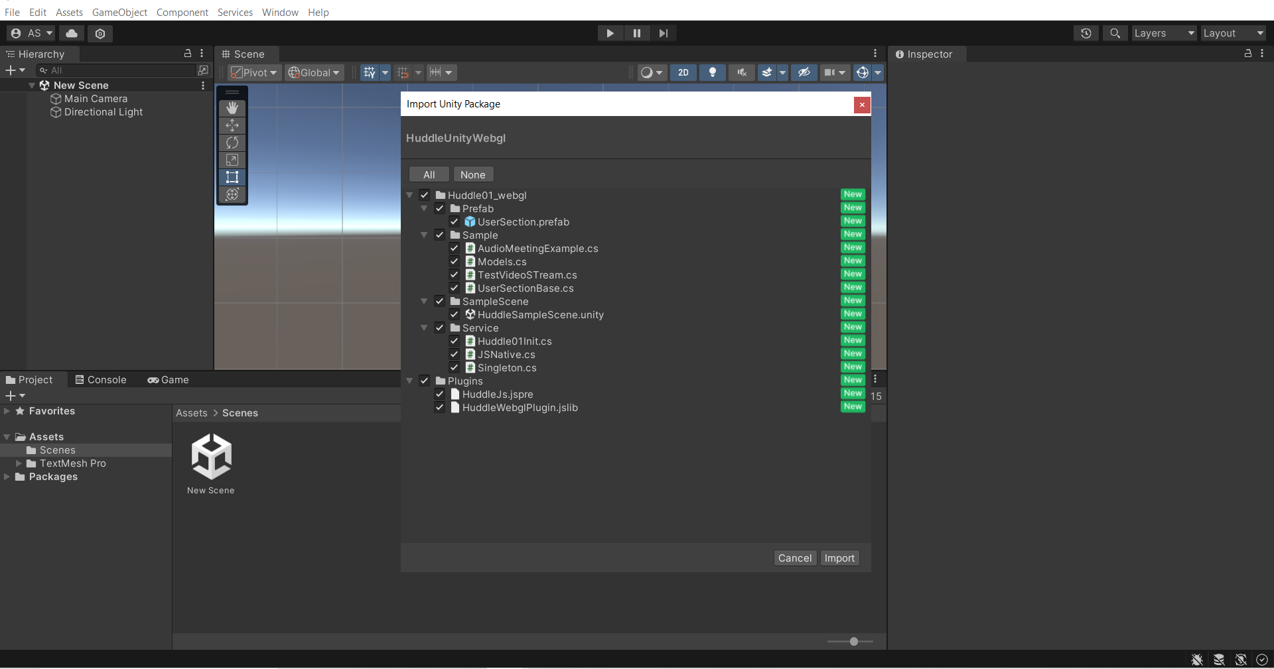Image resolution: width=1274 pixels, height=669 pixels.
Task: Collapse the Prefab folder
Action: point(424,209)
